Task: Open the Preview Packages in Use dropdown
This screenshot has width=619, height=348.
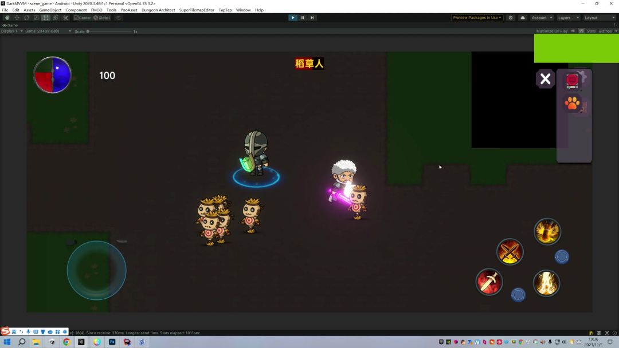Action: pos(477,18)
